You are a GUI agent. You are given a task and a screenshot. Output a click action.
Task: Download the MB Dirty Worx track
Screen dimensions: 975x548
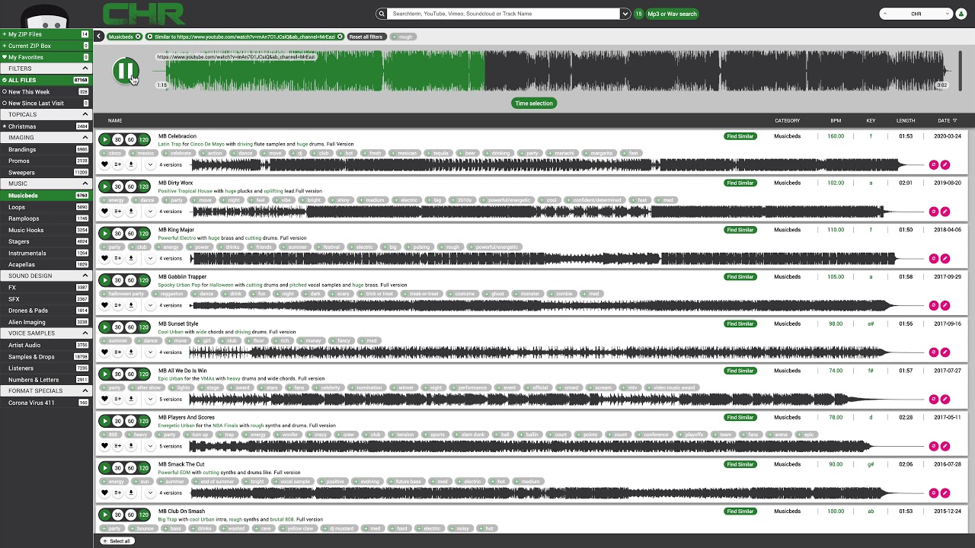point(131,211)
